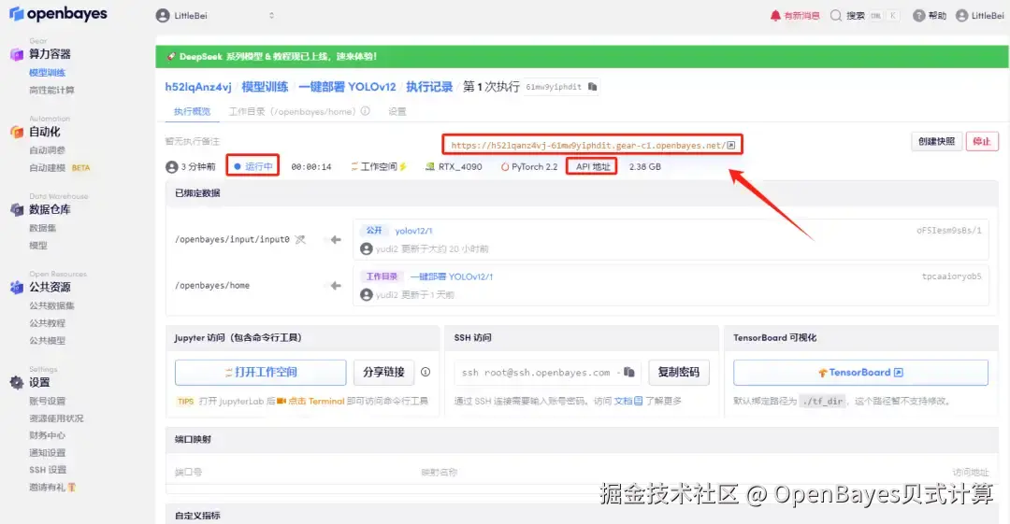Click the h52lqAnz4vj breadcrumb link
The width and height of the screenshot is (1010, 524).
click(197, 87)
